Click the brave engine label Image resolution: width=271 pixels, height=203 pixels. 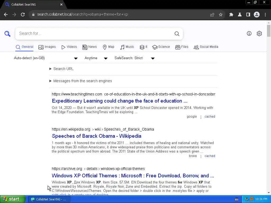pos(193,156)
